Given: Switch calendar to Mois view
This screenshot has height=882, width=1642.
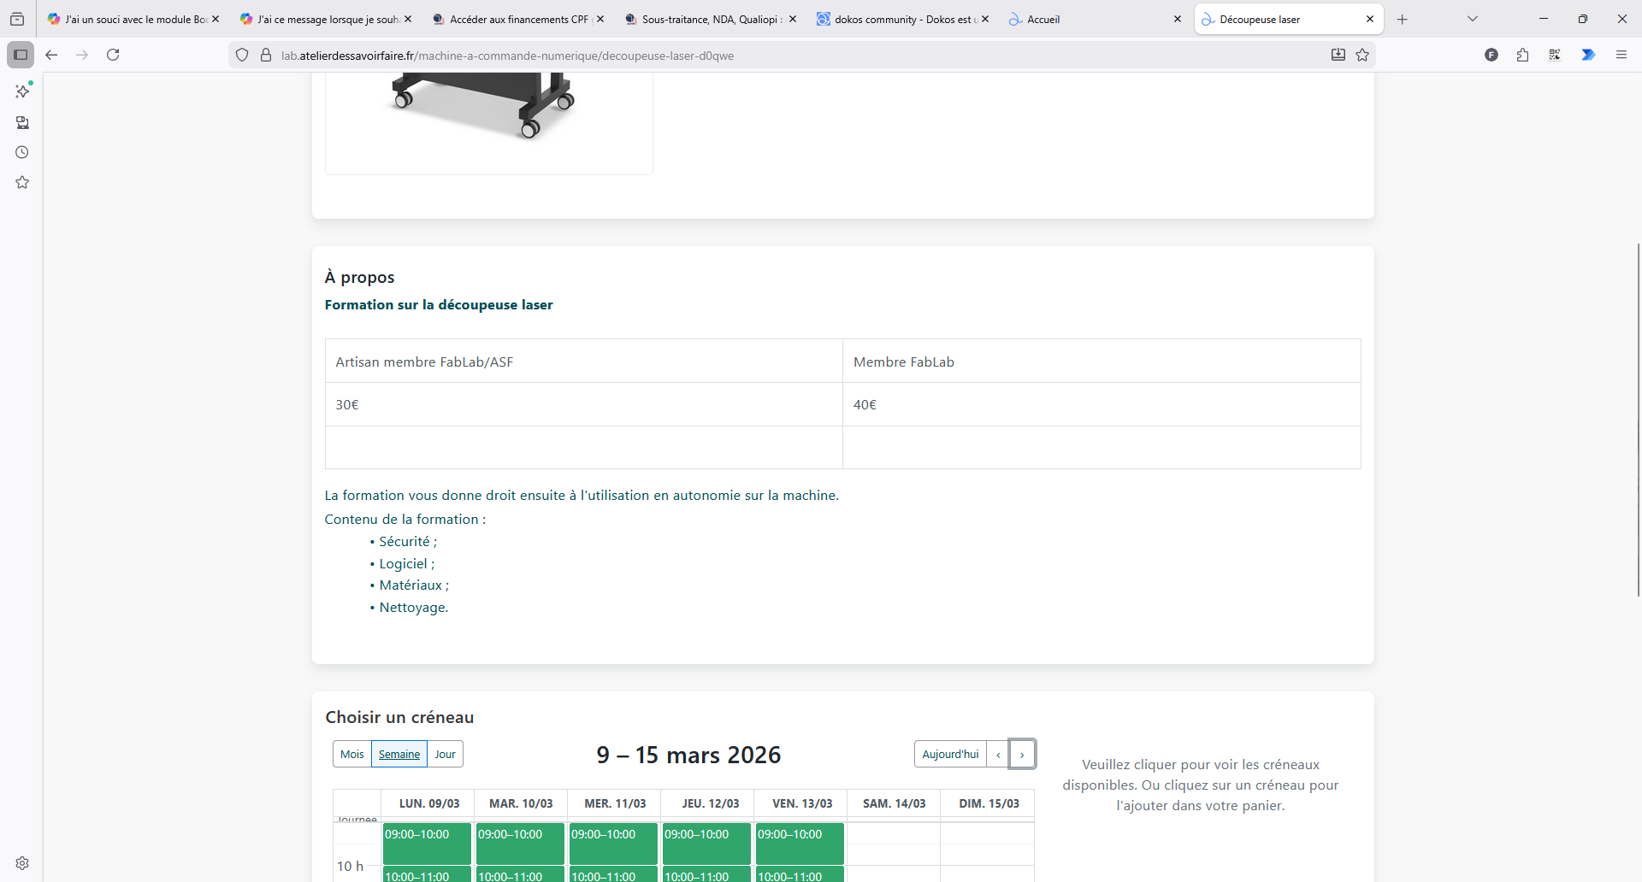Looking at the screenshot, I should [351, 754].
